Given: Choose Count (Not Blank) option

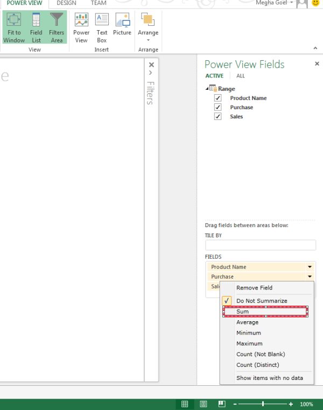Looking at the screenshot, I should (267, 354).
